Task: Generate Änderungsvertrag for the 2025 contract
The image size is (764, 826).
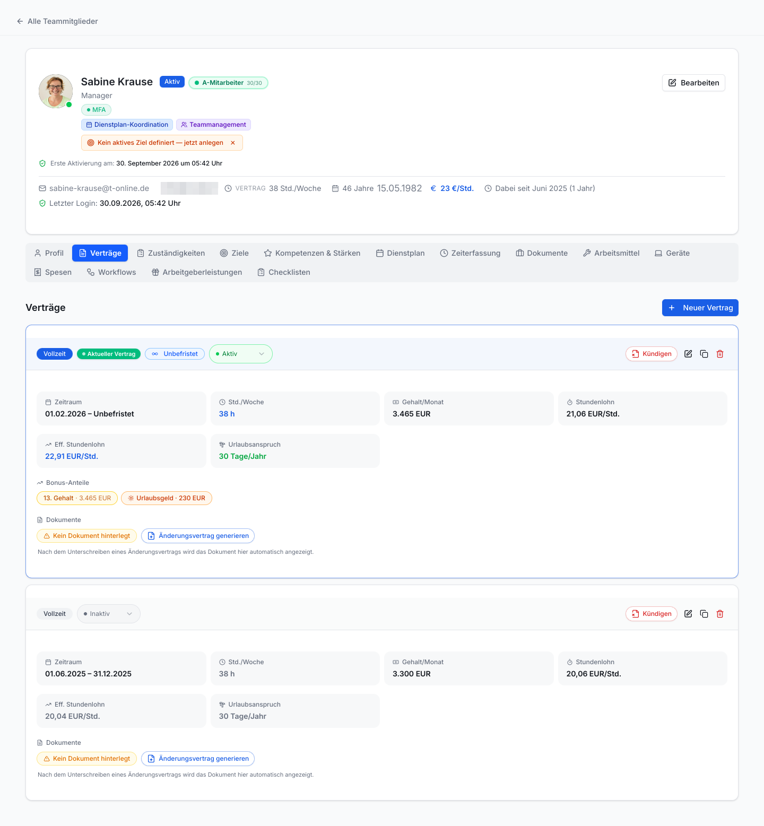Action: (x=198, y=759)
